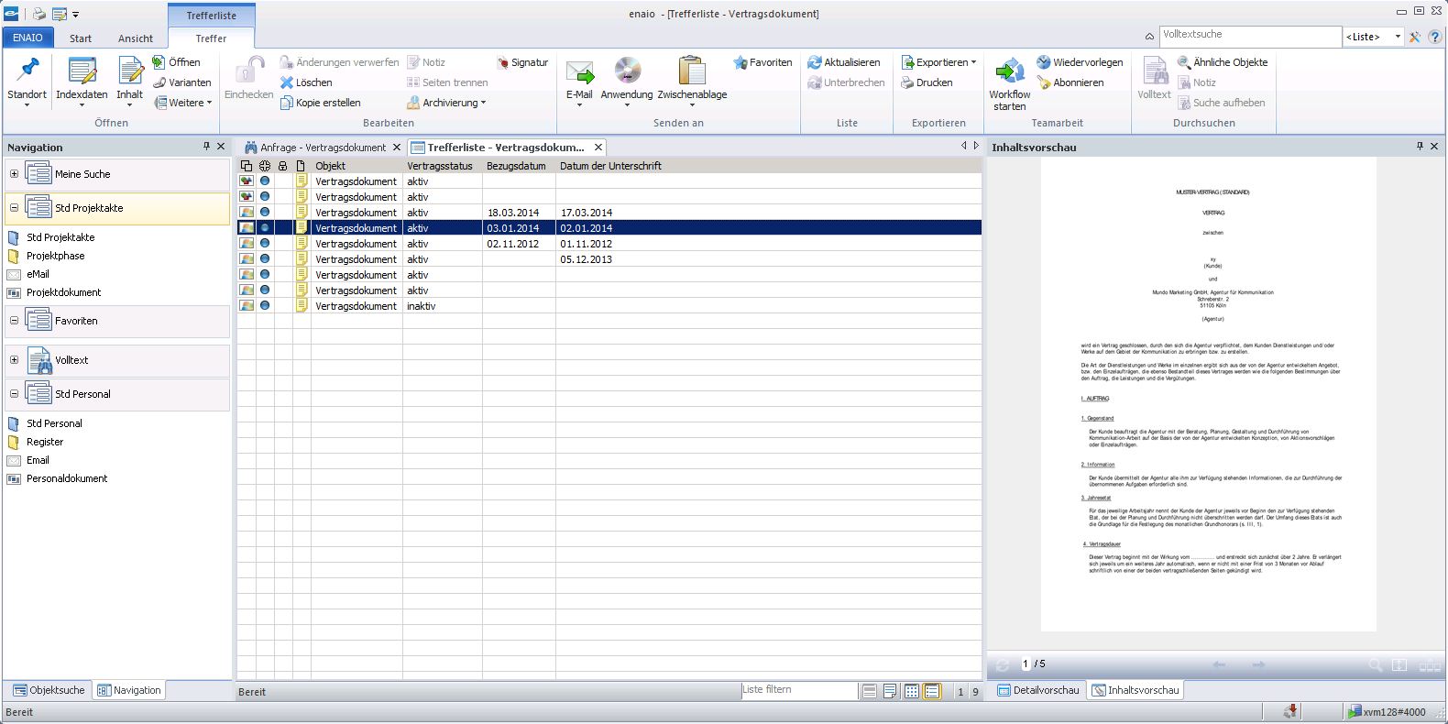Click the date cell 05.12.2013

click(587, 259)
